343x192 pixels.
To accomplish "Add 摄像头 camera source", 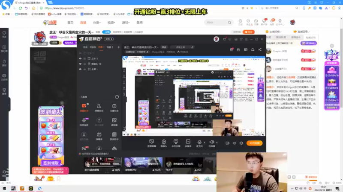I will coord(164,143).
